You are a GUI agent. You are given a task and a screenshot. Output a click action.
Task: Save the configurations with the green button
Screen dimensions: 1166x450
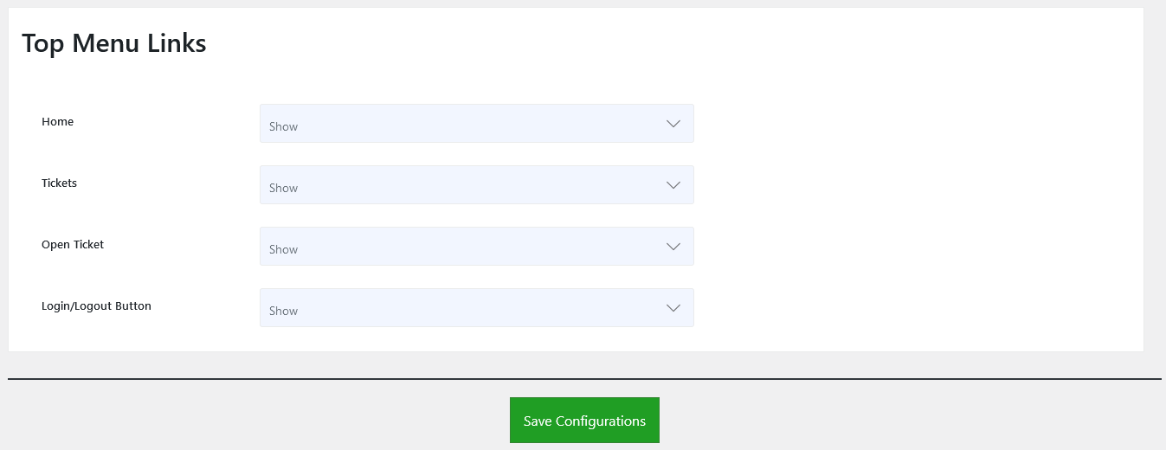point(584,420)
